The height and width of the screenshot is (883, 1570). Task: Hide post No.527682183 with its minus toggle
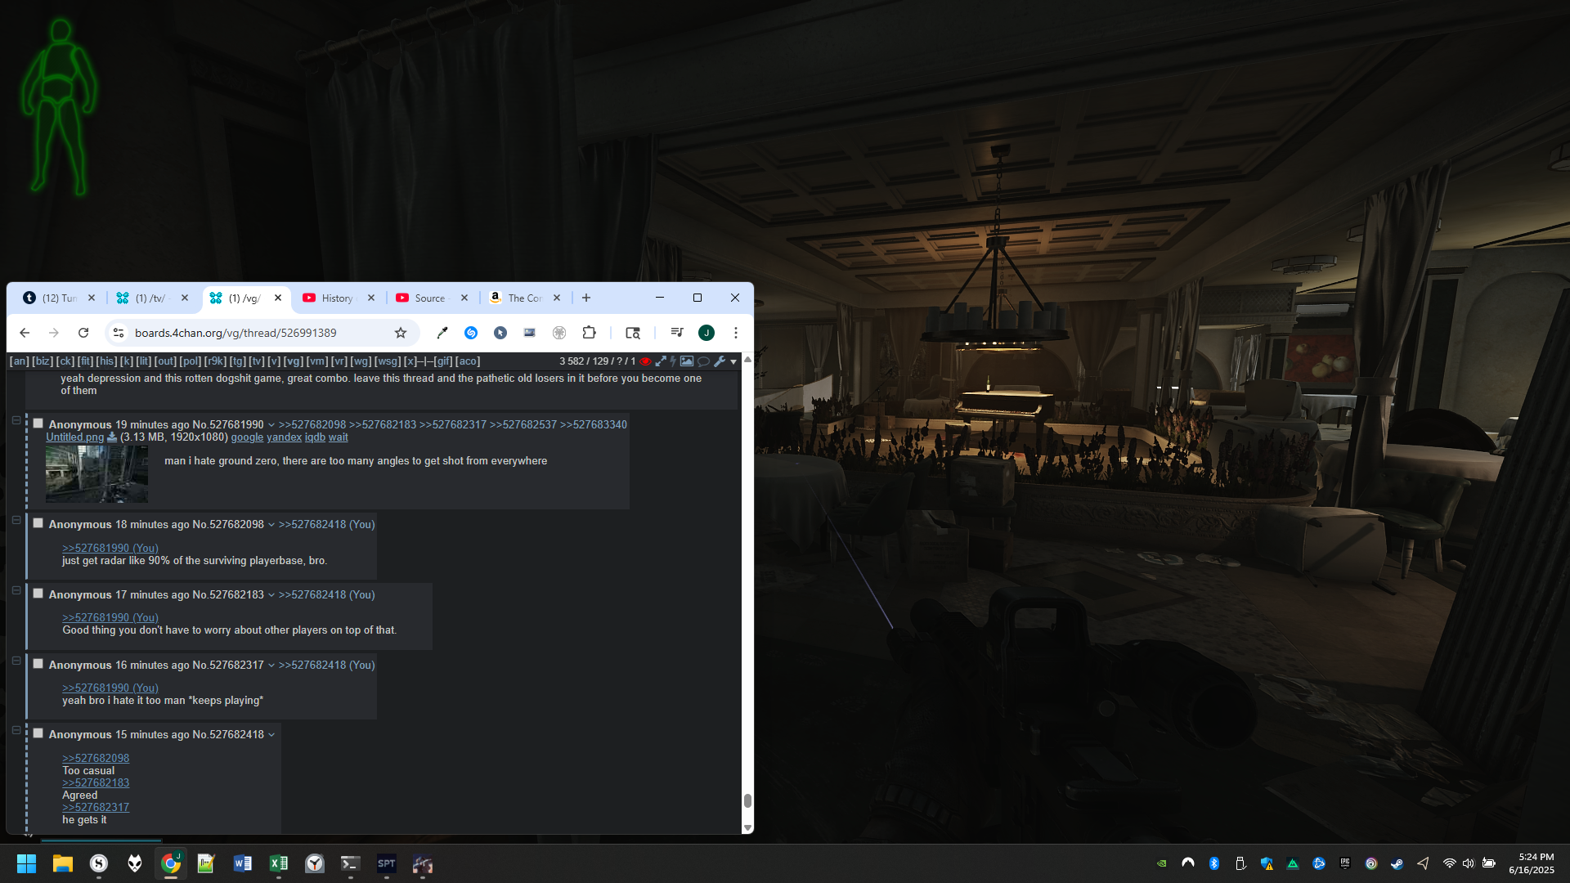click(x=16, y=591)
